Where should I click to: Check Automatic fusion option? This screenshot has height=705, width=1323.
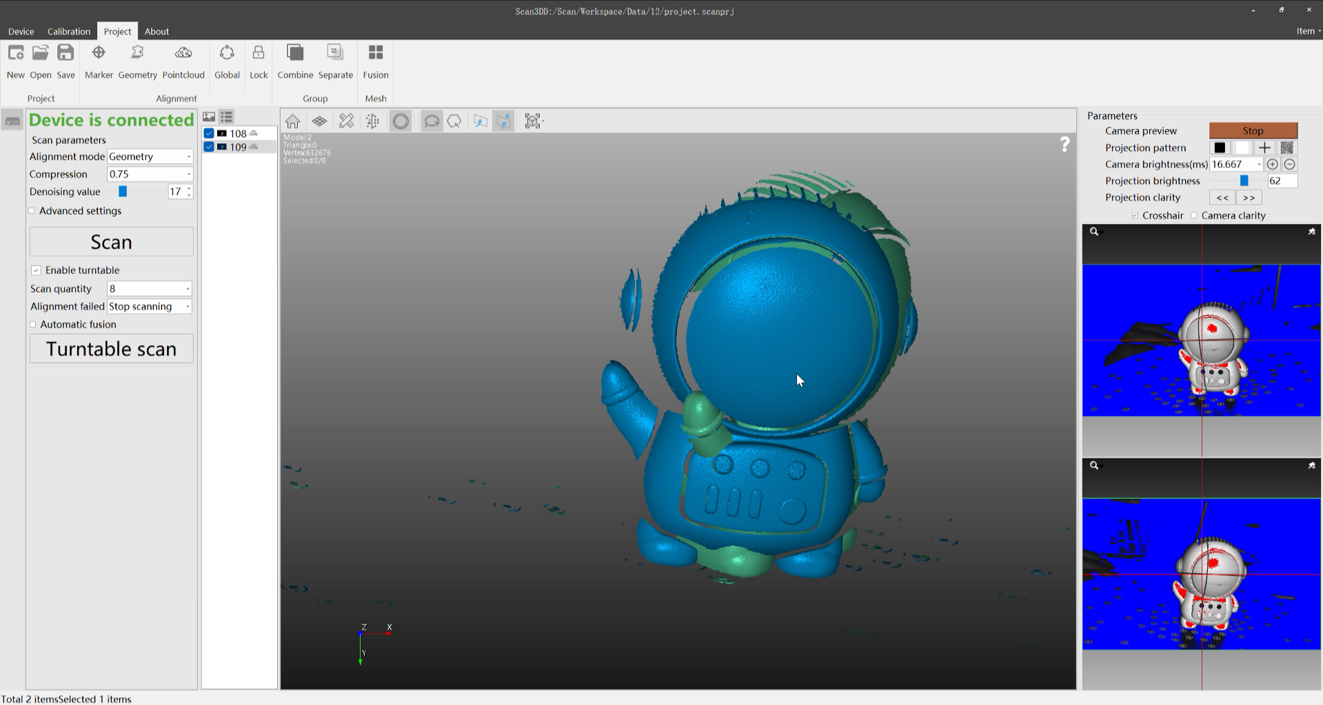32,325
